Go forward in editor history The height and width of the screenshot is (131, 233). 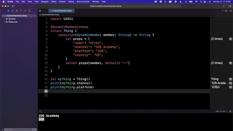47,11
